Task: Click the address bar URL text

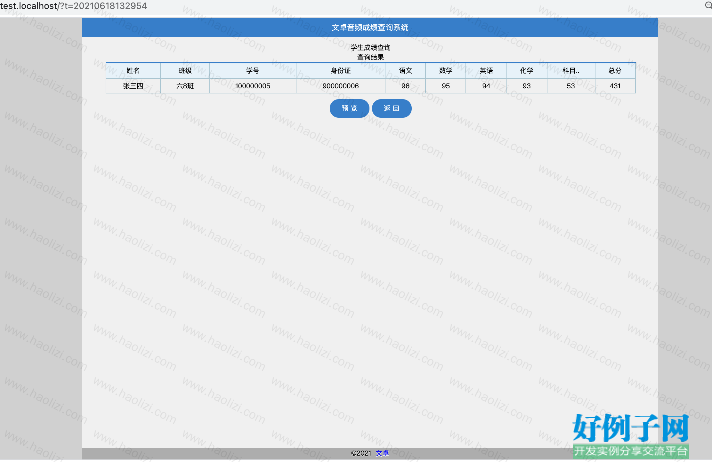Action: click(74, 6)
